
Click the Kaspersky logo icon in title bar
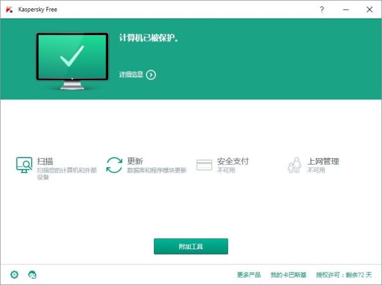(x=10, y=10)
